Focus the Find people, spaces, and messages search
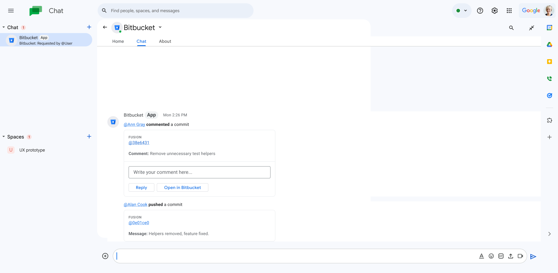558x273 pixels. tap(176, 11)
